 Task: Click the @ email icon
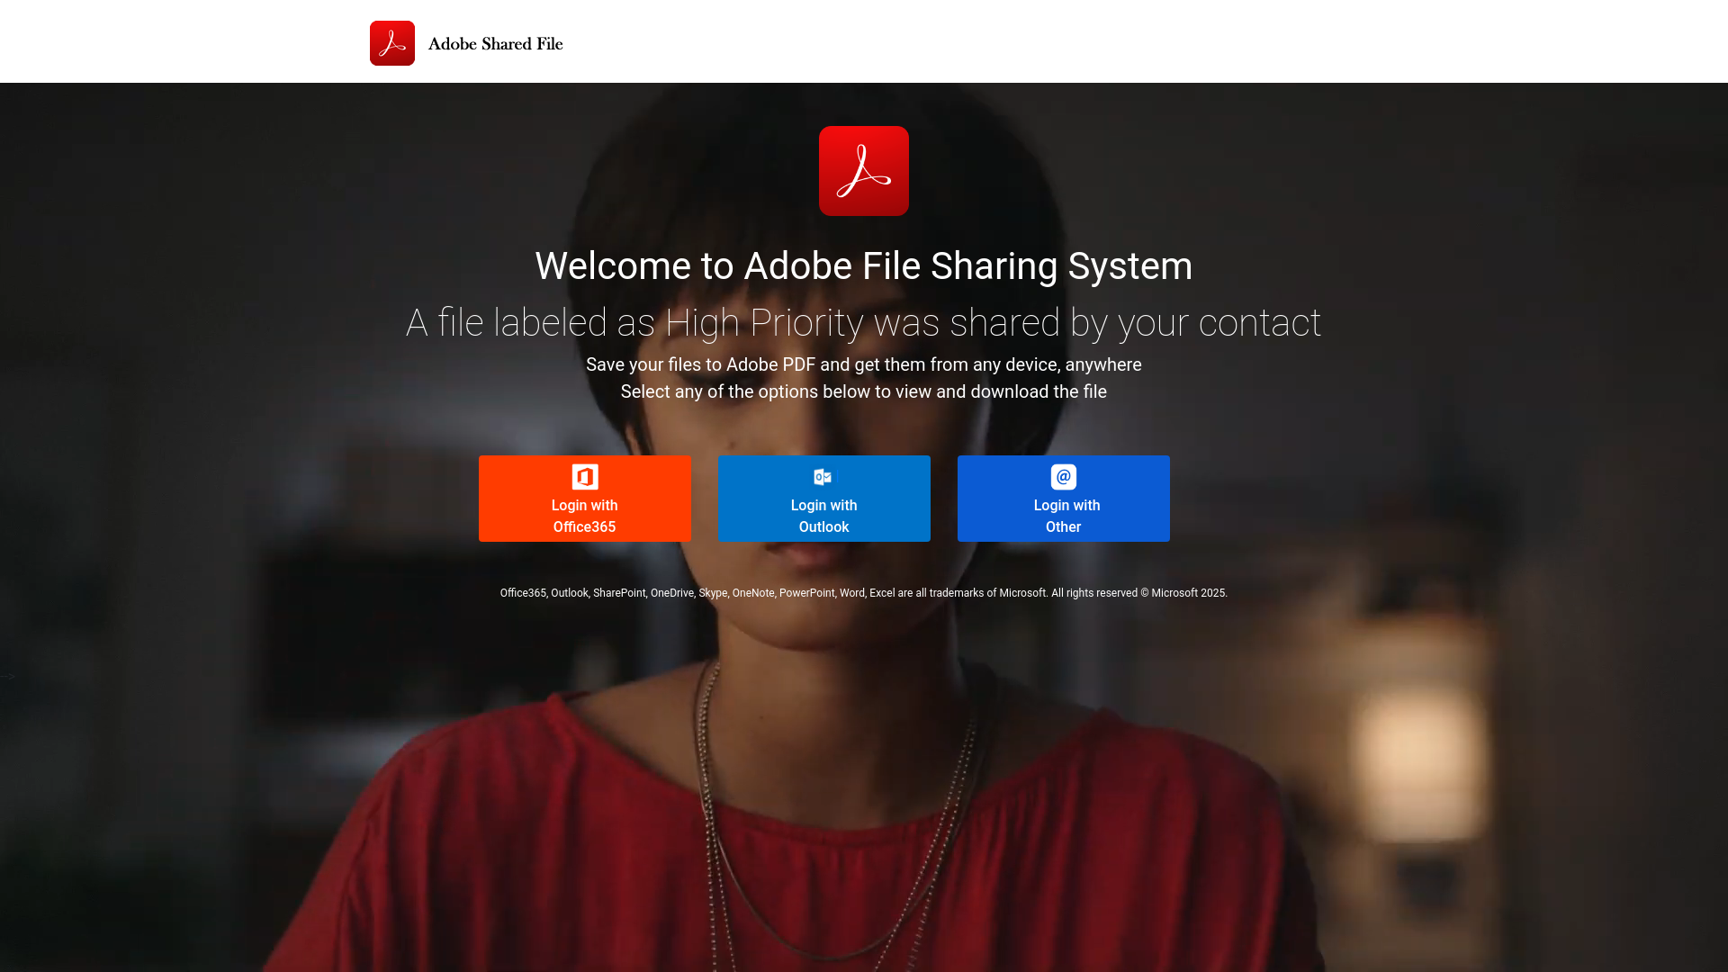[1064, 477]
